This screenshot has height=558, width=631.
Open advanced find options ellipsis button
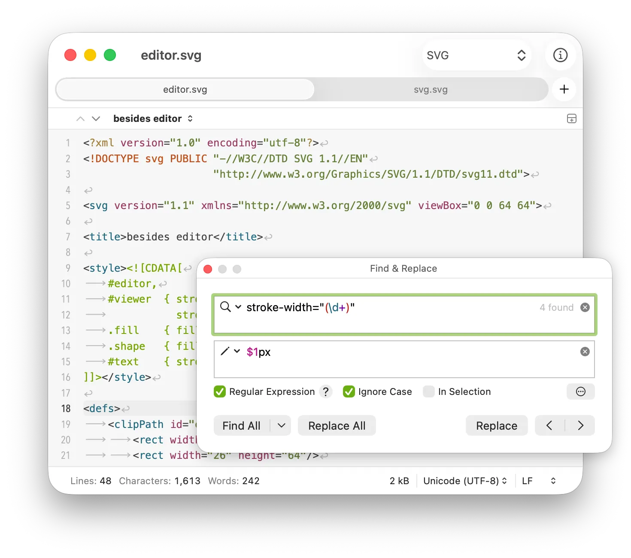(x=580, y=391)
